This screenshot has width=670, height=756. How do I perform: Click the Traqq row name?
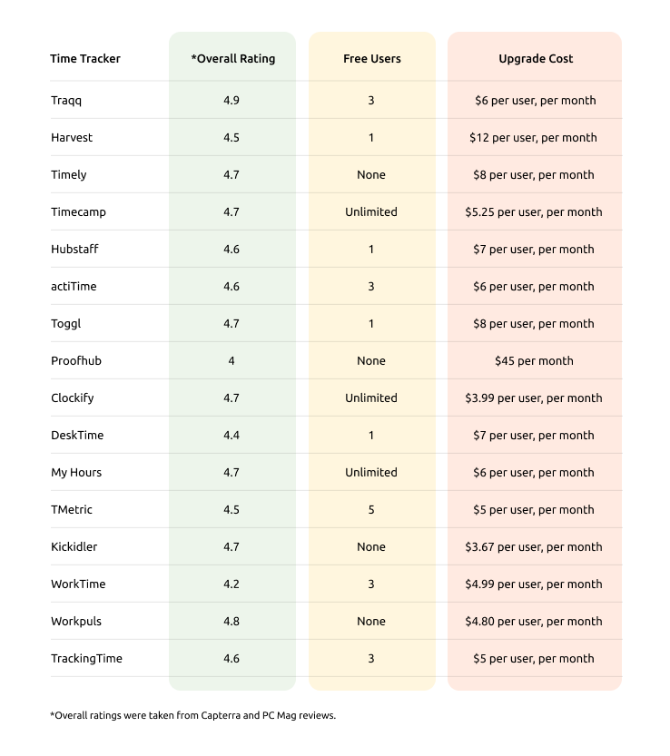(x=66, y=100)
